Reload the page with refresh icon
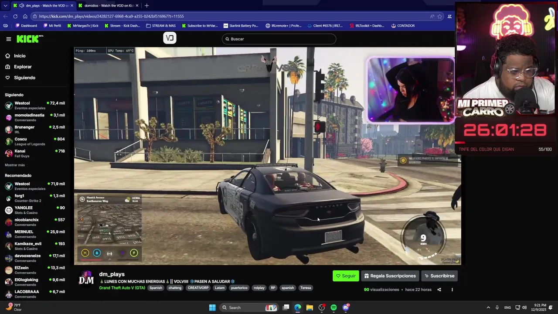The width and height of the screenshot is (558, 314). [x=15, y=16]
